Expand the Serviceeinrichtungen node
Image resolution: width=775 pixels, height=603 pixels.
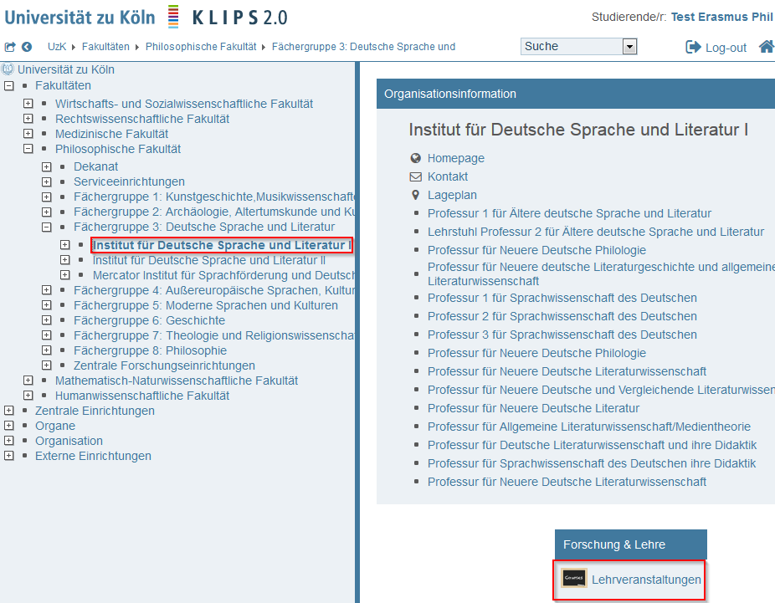[x=47, y=181]
